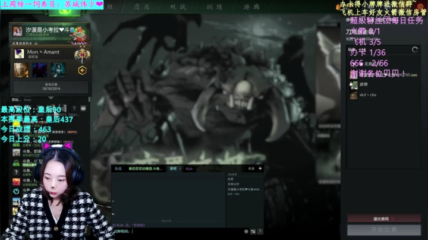
Task: Open the 商店 store tab
Action: click(141, 7)
